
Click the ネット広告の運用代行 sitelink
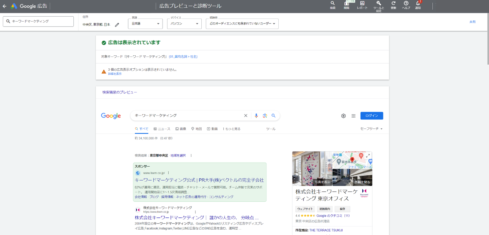point(191,197)
